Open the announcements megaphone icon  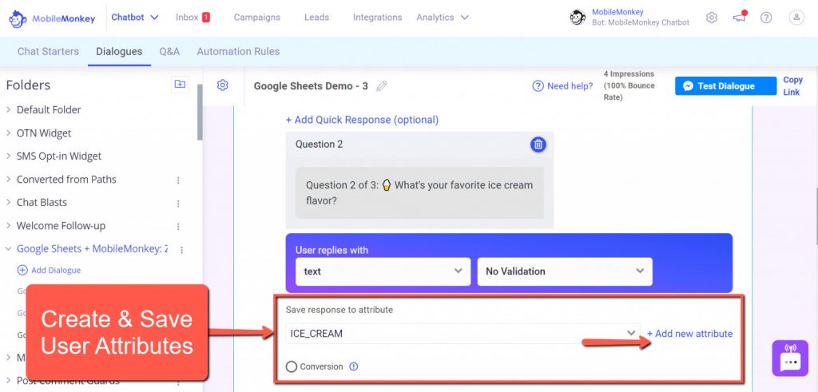pos(739,18)
